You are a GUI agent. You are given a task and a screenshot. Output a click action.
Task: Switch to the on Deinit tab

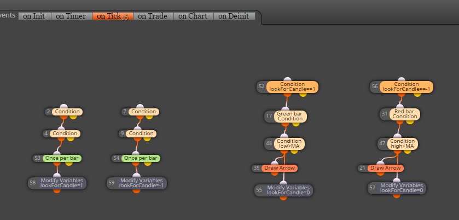(x=234, y=16)
